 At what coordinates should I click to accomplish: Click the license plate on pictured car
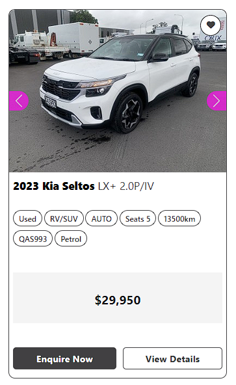coord(50,102)
